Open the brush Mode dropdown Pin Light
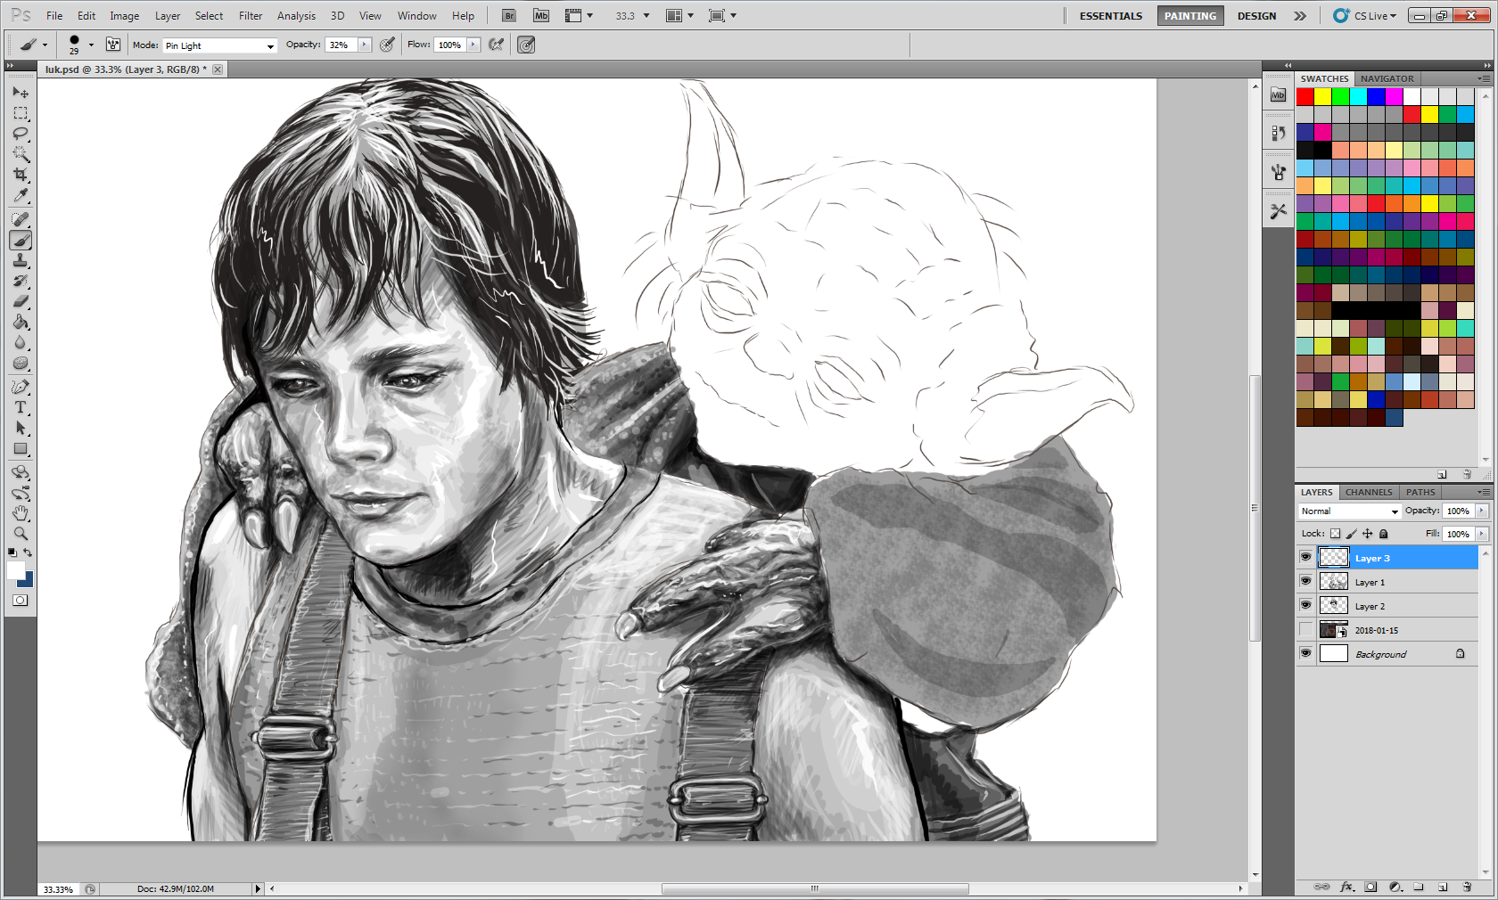 219,45
